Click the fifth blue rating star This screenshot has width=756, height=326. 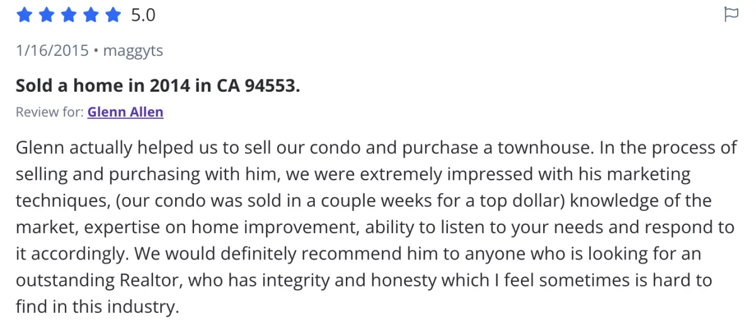point(112,15)
